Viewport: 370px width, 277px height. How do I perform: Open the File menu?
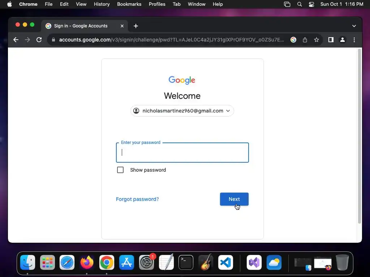(x=49, y=4)
